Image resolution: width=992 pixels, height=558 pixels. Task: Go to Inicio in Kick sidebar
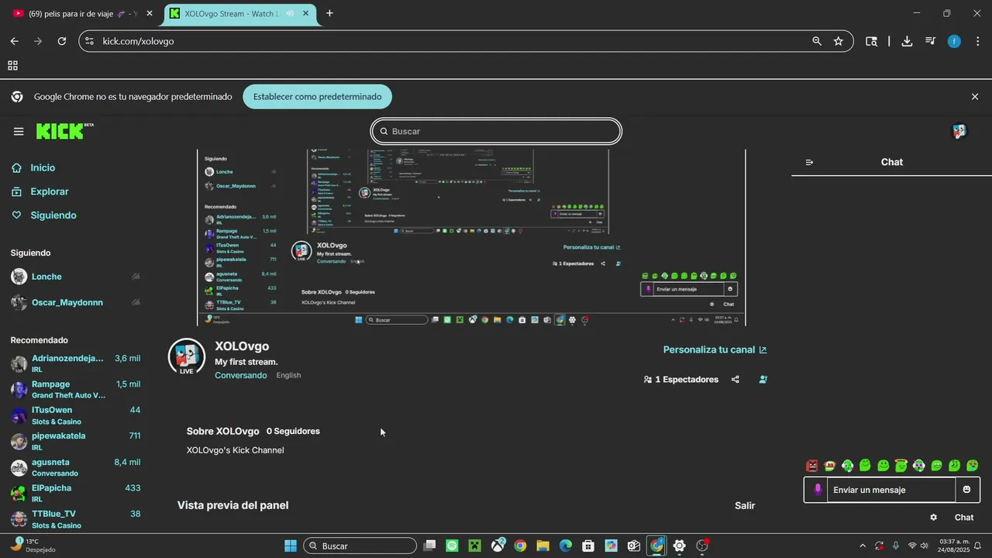coord(43,167)
